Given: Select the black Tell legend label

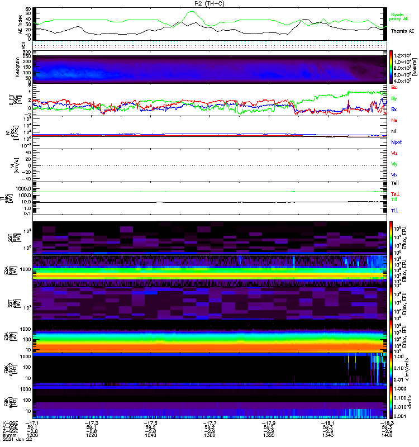Looking at the screenshot, I should 394,183.
